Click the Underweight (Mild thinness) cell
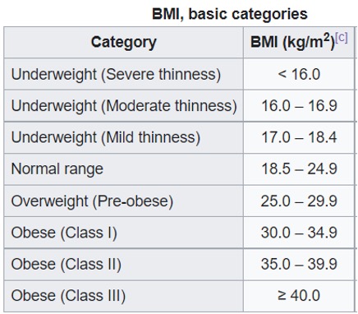This screenshot has width=358, height=314. click(x=123, y=137)
